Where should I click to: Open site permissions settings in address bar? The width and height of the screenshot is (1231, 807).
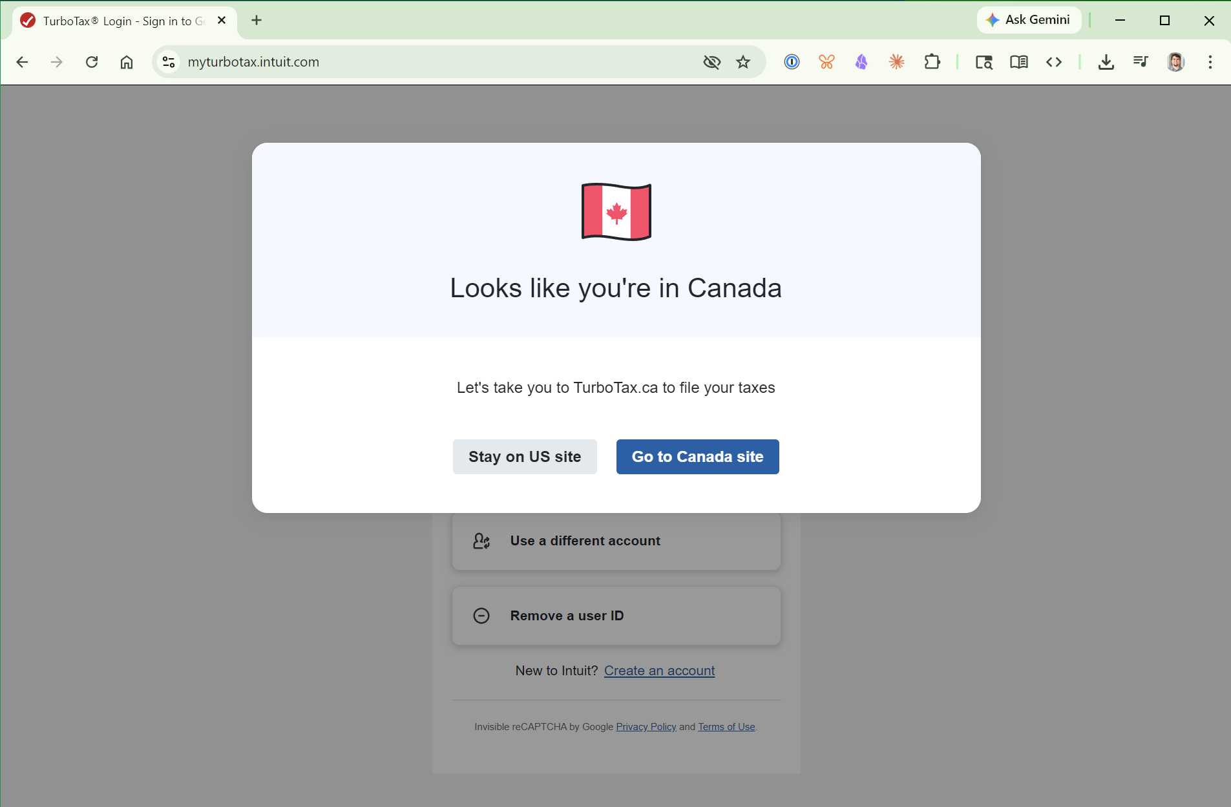tap(169, 62)
